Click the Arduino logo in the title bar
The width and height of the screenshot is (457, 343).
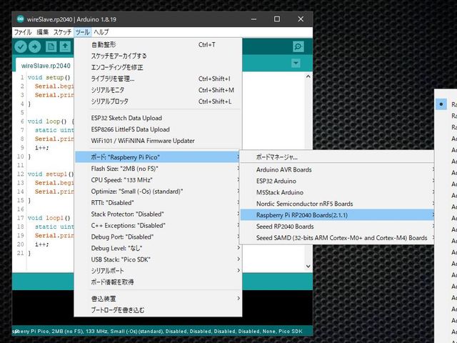tap(20, 19)
